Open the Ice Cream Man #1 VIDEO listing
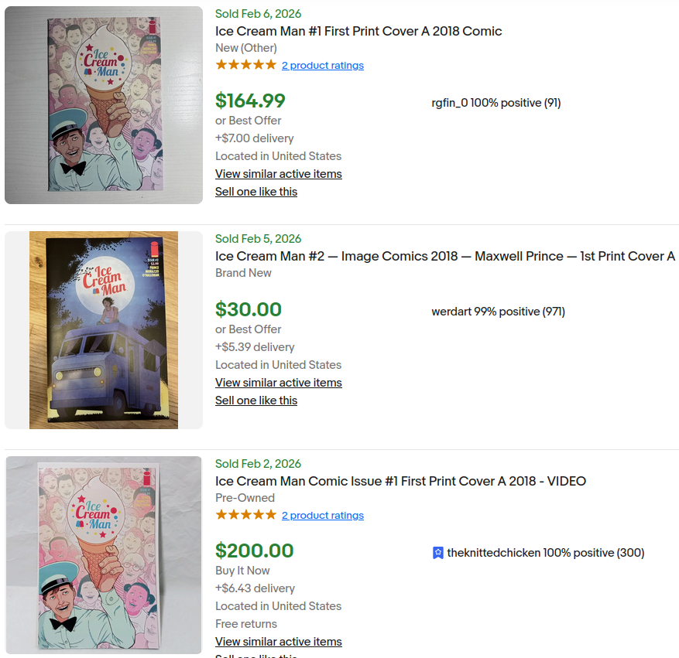 [400, 481]
